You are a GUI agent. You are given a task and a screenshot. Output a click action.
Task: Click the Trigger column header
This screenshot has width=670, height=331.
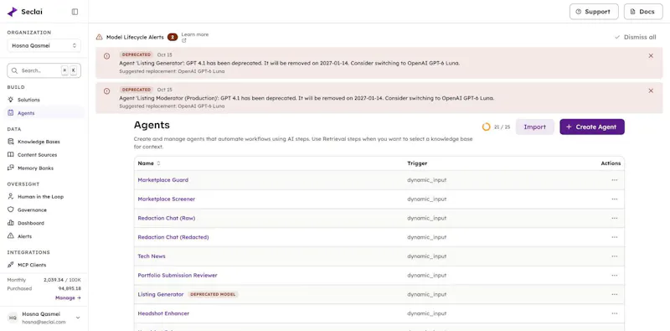coord(417,163)
